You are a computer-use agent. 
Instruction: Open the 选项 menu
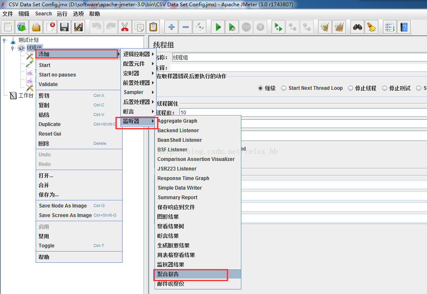tap(78, 14)
